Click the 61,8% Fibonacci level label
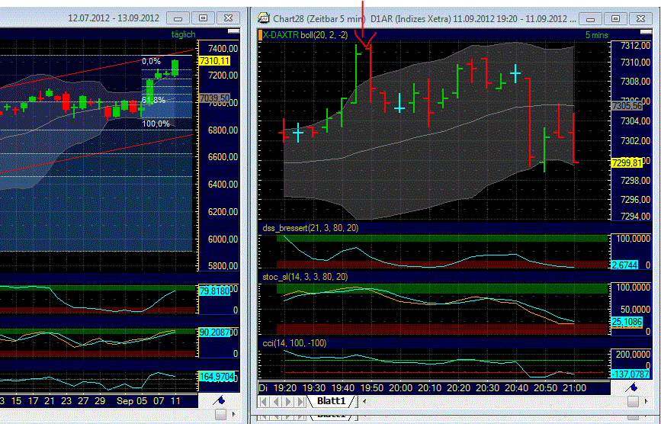The width and height of the screenshot is (661, 424). point(153,101)
